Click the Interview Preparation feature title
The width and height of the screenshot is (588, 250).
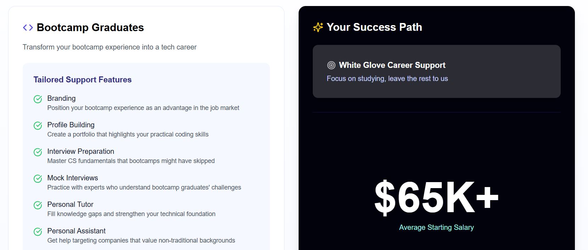81,151
